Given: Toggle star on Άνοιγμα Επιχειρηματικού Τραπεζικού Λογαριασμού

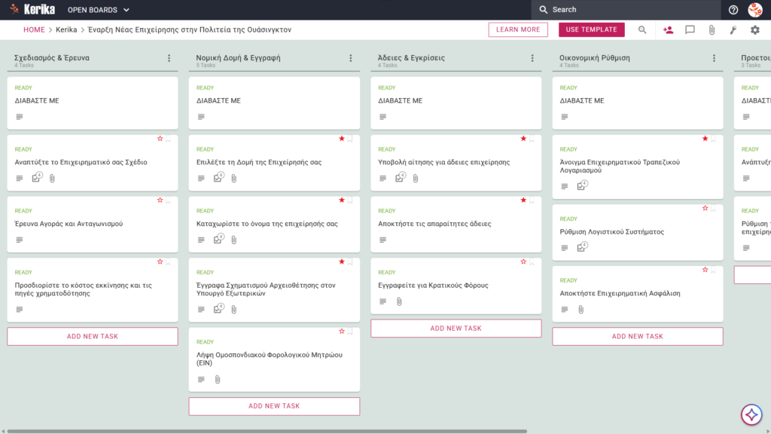Looking at the screenshot, I should 705,139.
